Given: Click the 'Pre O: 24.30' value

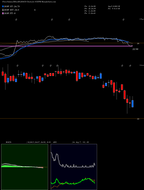Looking at the screenshot, I should [90, 6].
